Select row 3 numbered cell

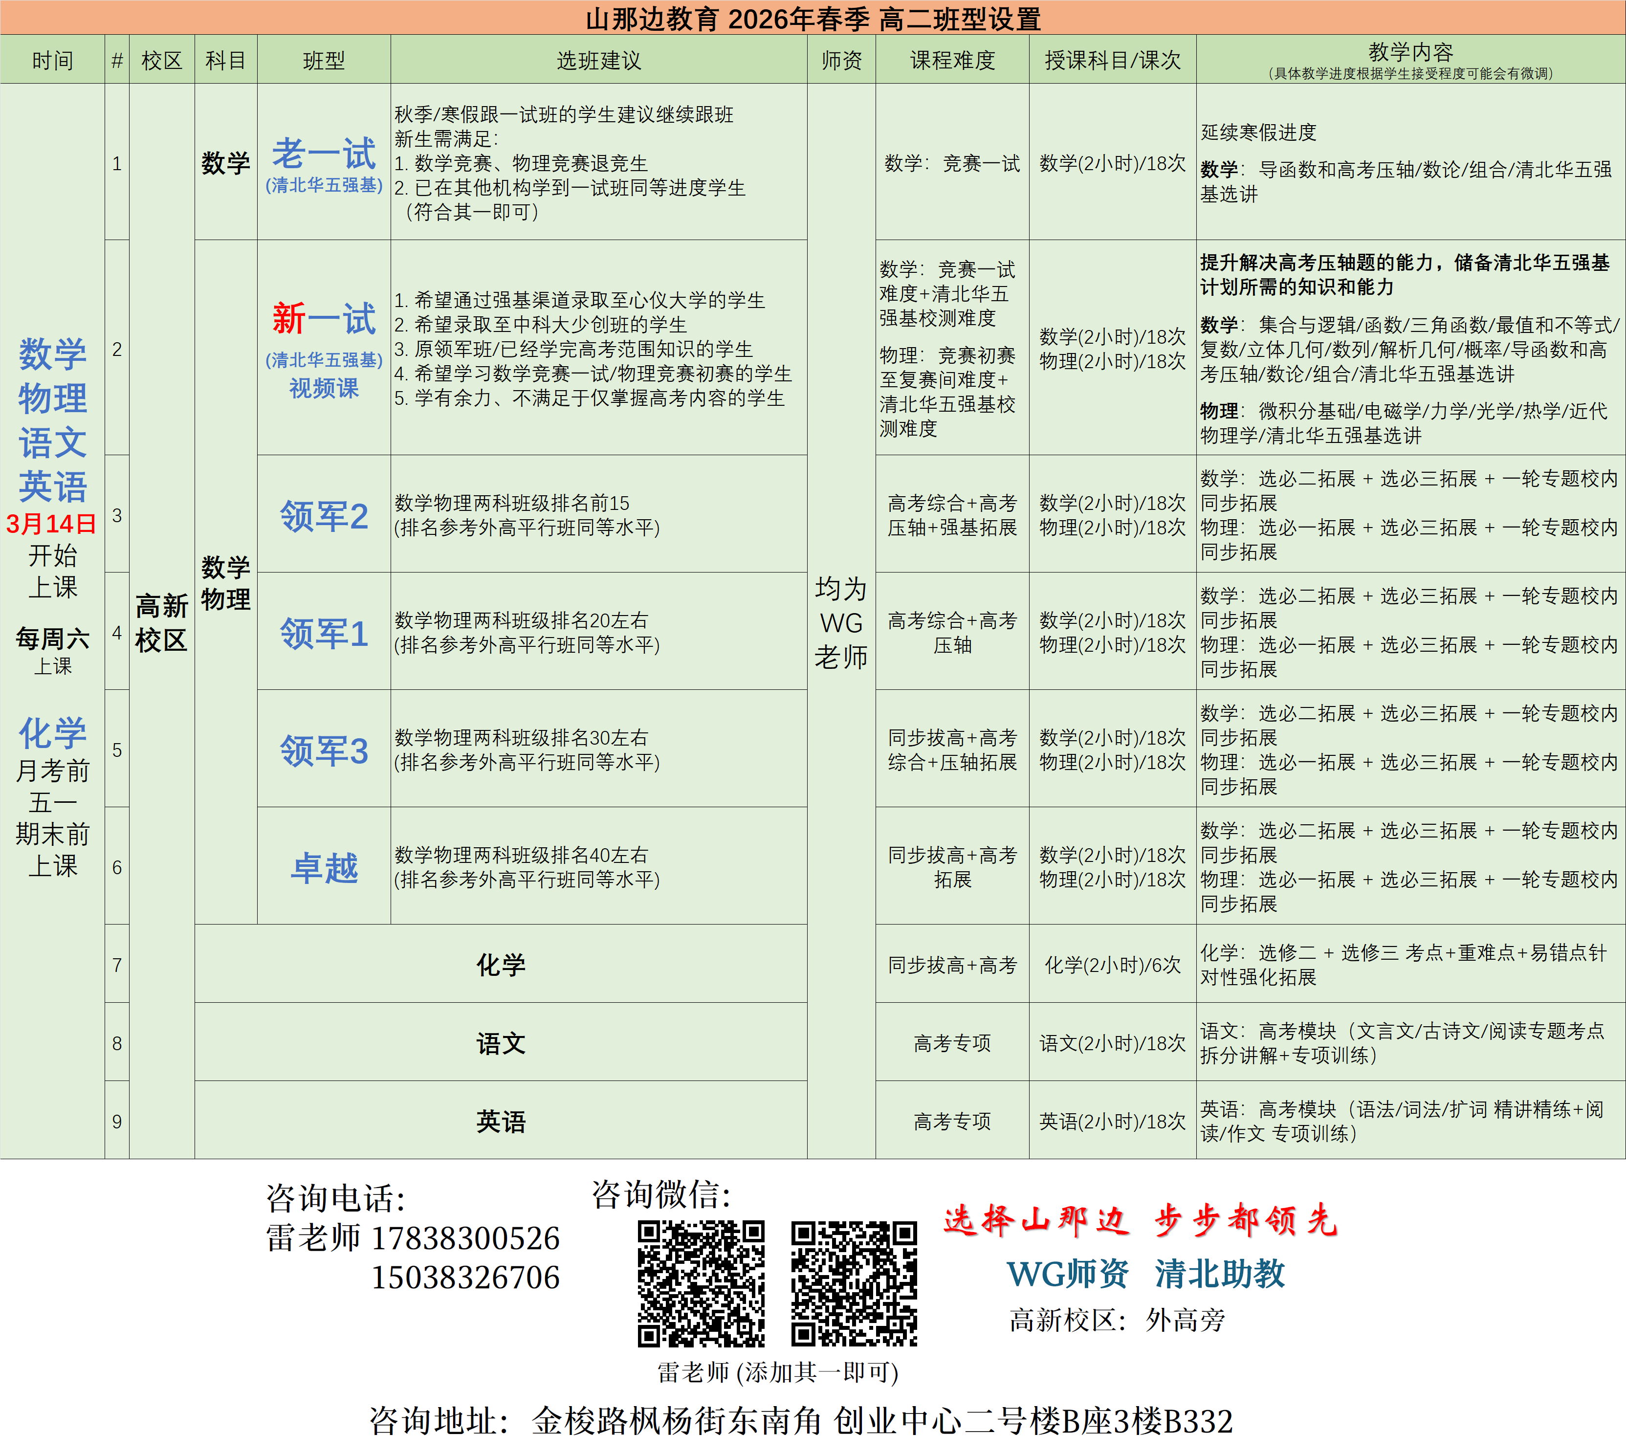click(117, 516)
